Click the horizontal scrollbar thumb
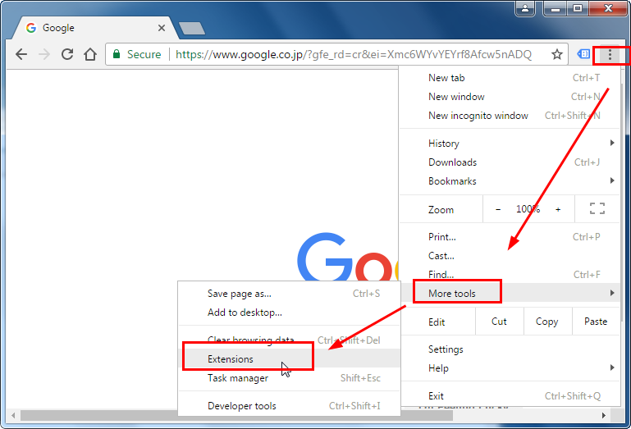The width and height of the screenshot is (631, 429). pyautogui.click(x=236, y=415)
